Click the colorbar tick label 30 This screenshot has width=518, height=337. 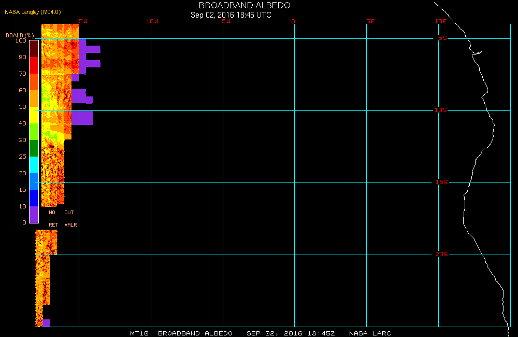[x=22, y=139]
